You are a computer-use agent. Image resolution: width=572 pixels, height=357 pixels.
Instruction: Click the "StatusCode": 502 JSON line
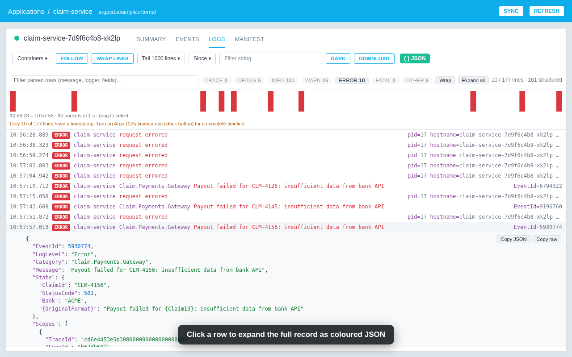click(x=68, y=293)
